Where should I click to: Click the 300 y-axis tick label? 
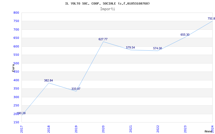click(16, 97)
